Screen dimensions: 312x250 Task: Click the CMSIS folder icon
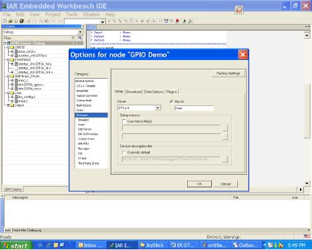12,47
